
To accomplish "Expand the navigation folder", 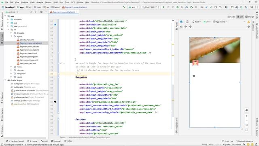I will coord(11,73).
